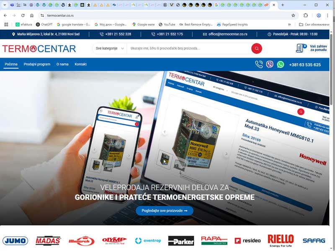This screenshot has height=251, width=335.
Task: Open the YouTube bookmark
Action: pyautogui.click(x=167, y=25)
